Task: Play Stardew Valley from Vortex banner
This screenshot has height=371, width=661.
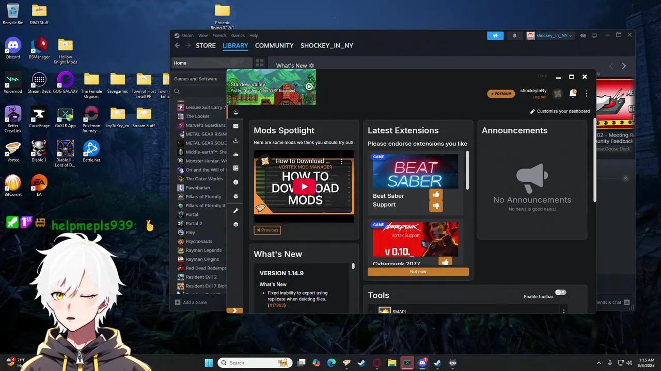Action: point(309,87)
